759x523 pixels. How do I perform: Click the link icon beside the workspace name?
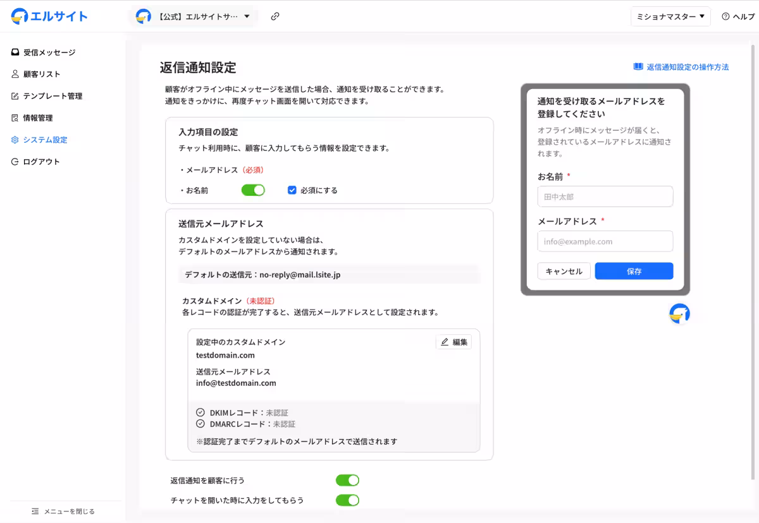[x=275, y=16]
